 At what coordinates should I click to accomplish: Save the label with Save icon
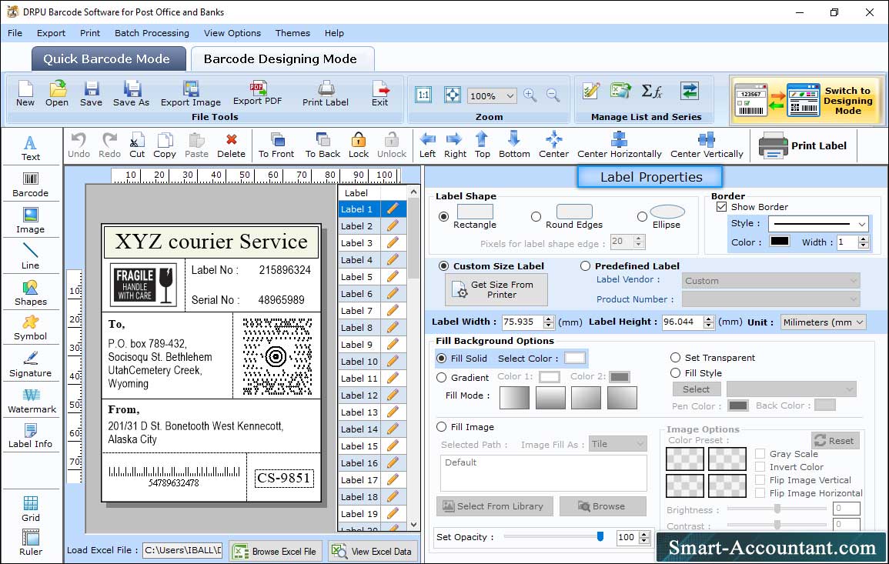tap(92, 94)
